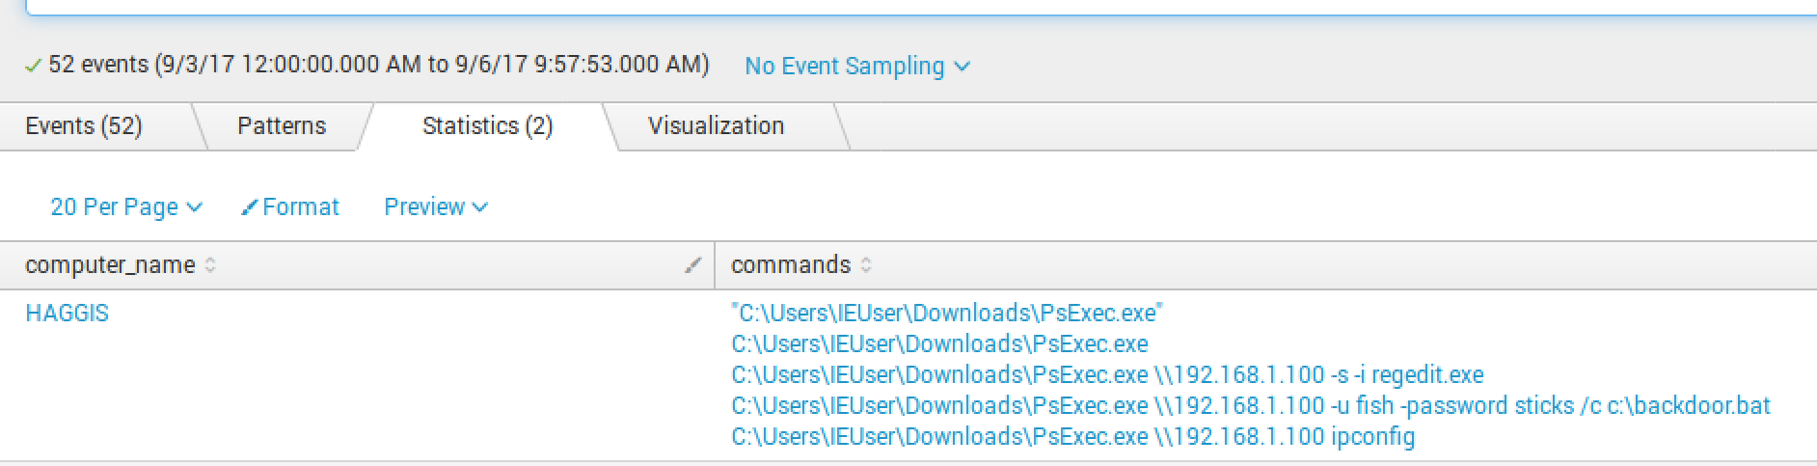Click the PsExec ipconfig command entry
Image resolution: width=1817 pixels, height=466 pixels.
click(1072, 437)
